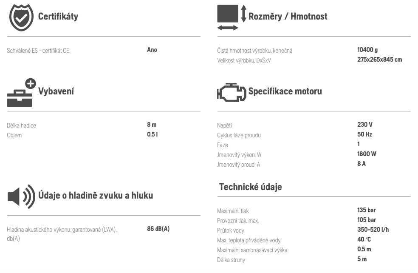Click the 275x265x845 cm size value
Image resolution: width=418 pixels, height=273 pixels.
tap(380, 60)
